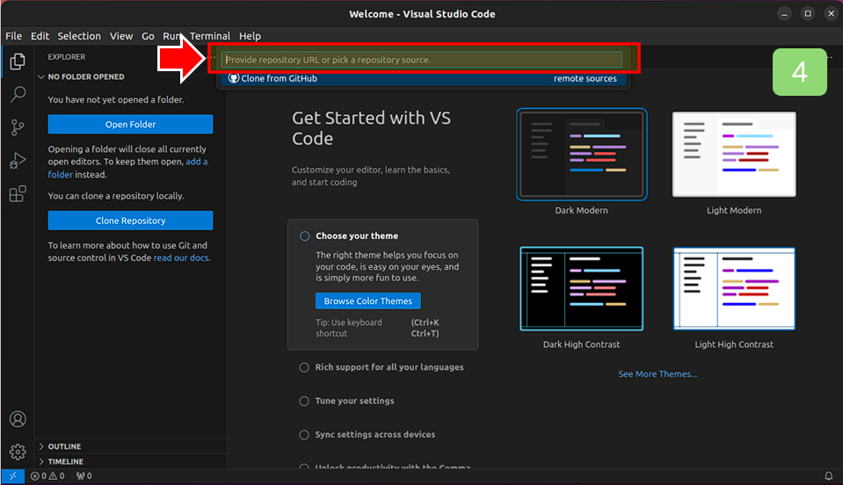
Task: Choose the Dark High Contrast theme thumbnail
Action: [x=581, y=288]
